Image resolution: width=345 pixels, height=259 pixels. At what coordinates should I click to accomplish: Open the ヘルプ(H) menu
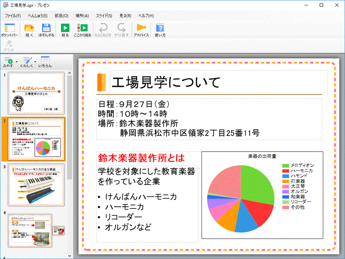click(146, 16)
